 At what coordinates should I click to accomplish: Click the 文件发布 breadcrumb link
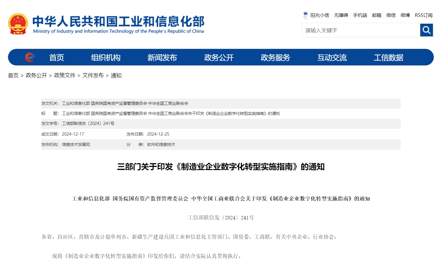93,76
